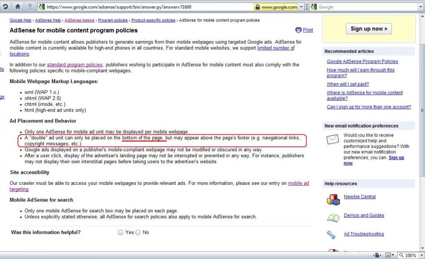Image resolution: width=425 pixels, height=259 pixels.
Task: Navigate to AdSense basics breadcrumb
Action: point(79,20)
